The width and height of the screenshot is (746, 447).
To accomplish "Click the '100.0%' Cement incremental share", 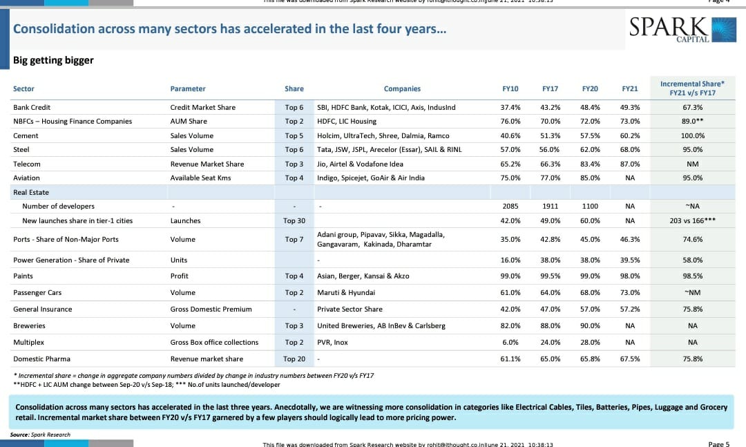I will [692, 135].
